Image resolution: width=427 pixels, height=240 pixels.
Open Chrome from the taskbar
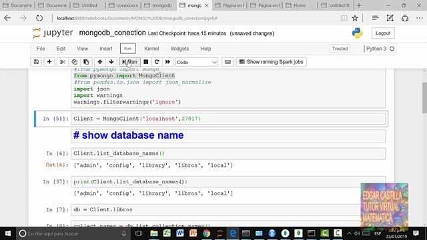206,233
